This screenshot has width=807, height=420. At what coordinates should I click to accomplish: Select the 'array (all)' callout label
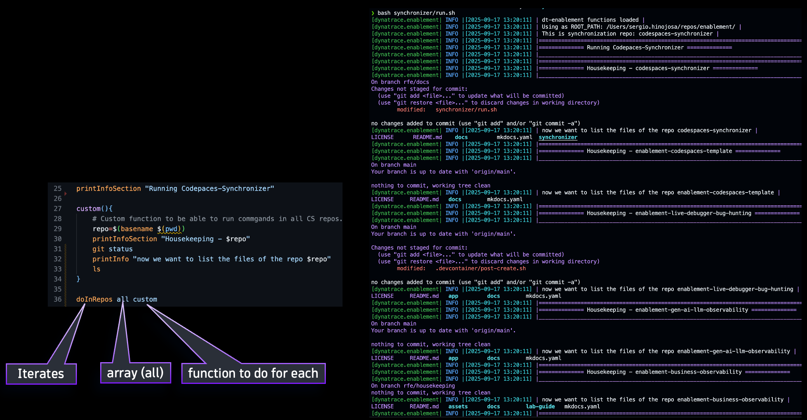pos(135,373)
